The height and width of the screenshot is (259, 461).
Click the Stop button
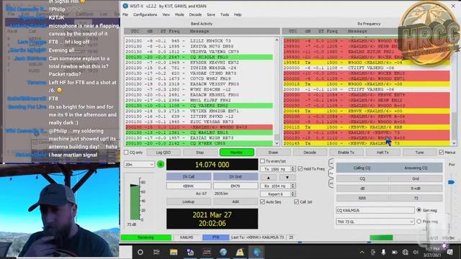coord(200,153)
